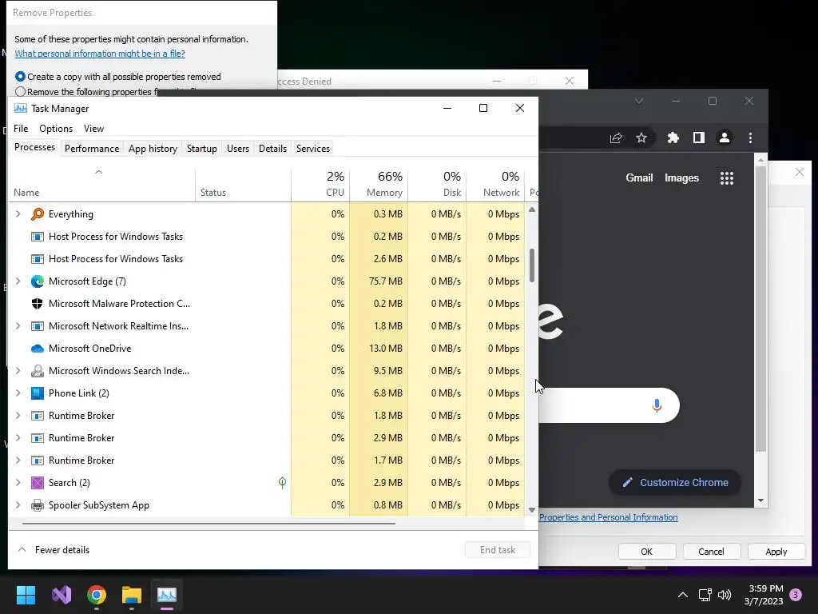Viewport: 818px width, 614px height.
Task: Click the Search process purple icon
Action: point(37,483)
